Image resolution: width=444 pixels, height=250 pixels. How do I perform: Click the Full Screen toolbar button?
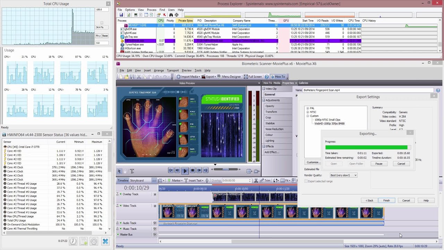click(253, 77)
